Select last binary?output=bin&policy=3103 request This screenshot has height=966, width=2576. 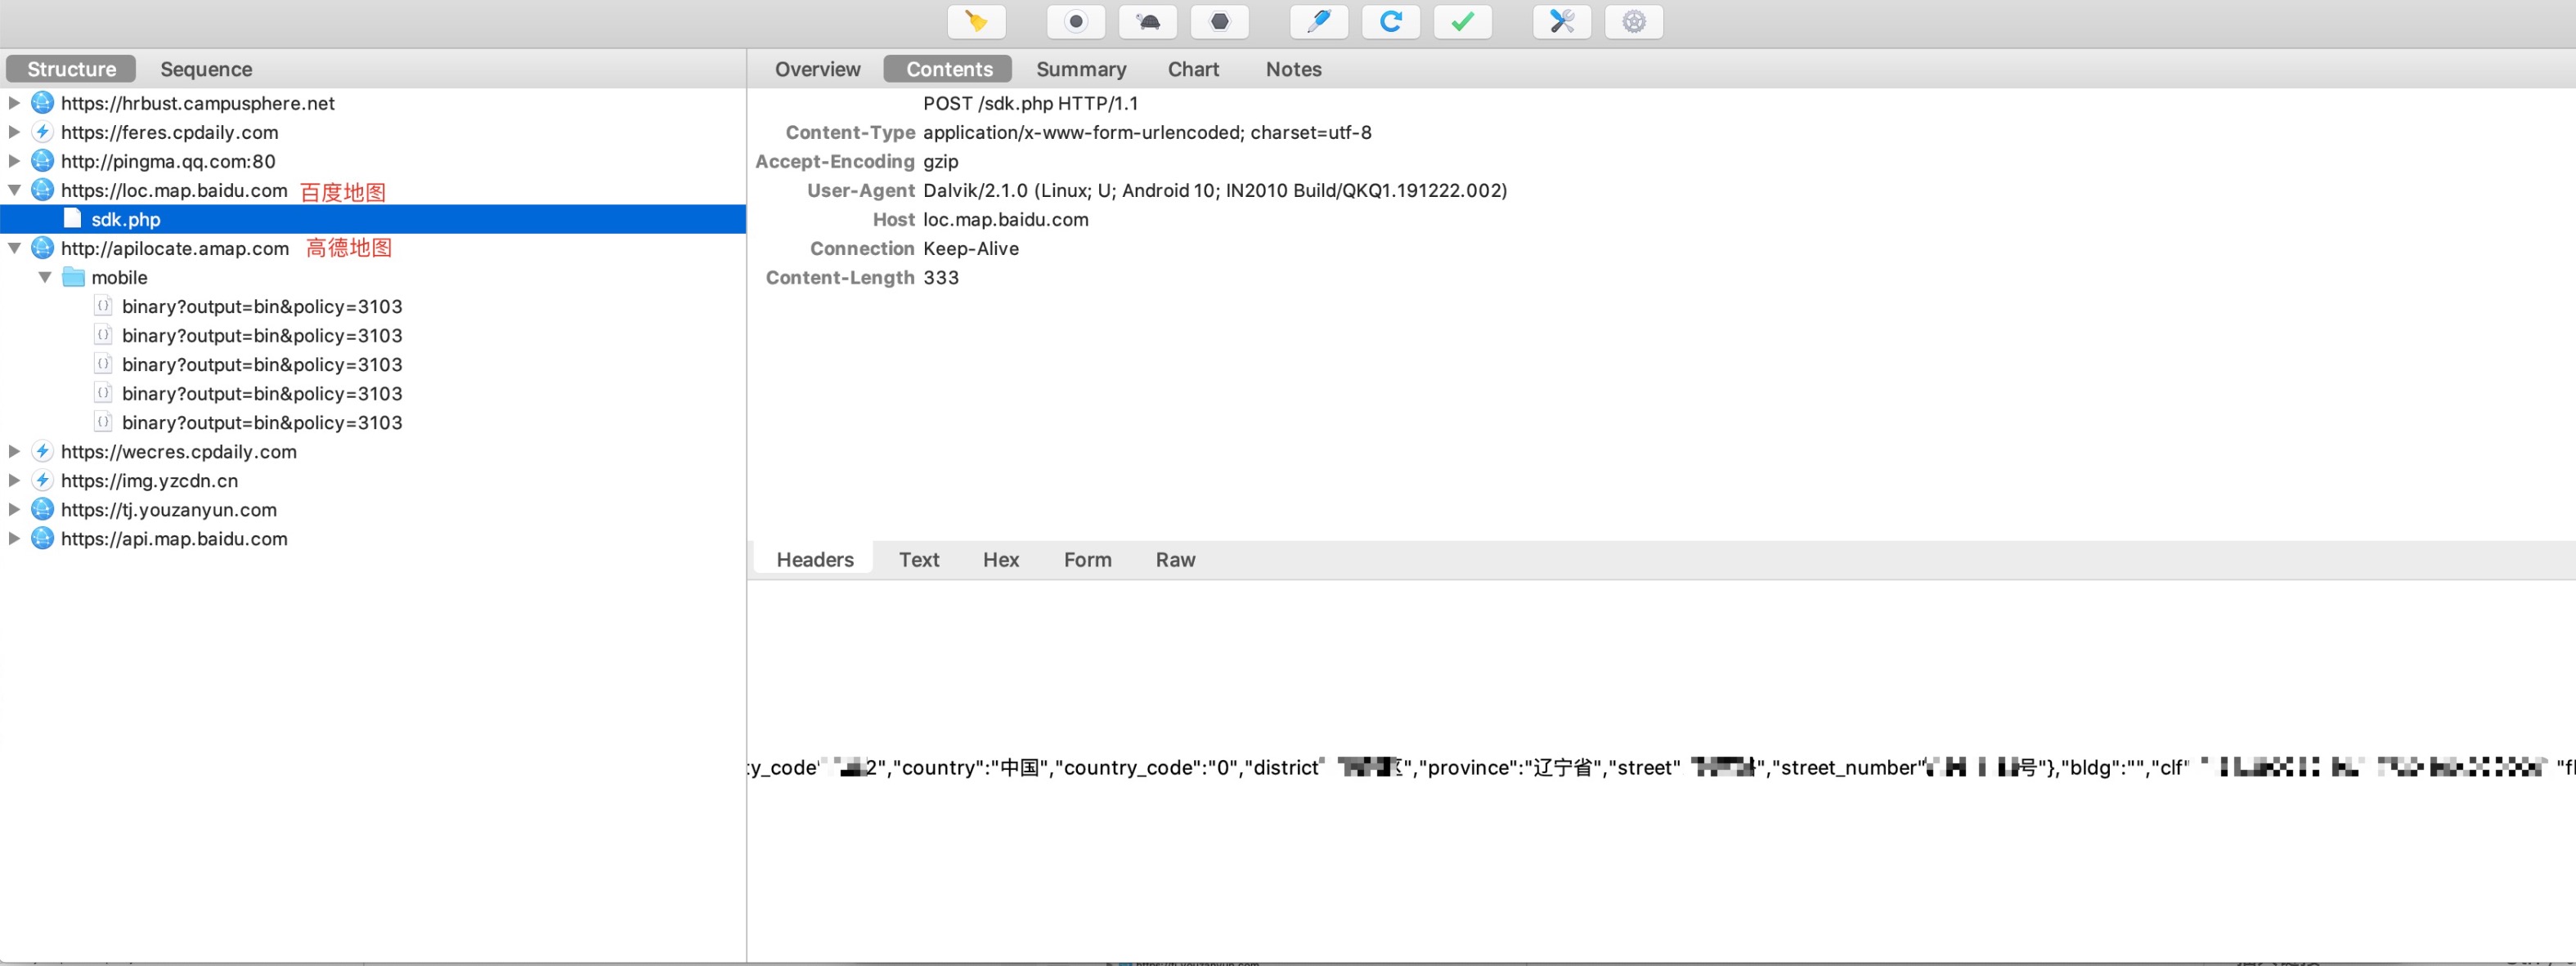point(262,422)
